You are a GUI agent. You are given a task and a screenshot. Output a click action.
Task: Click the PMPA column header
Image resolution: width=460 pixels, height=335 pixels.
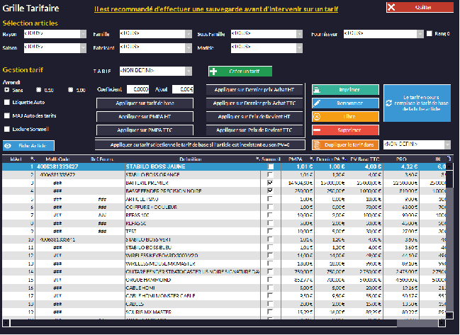click(296, 159)
